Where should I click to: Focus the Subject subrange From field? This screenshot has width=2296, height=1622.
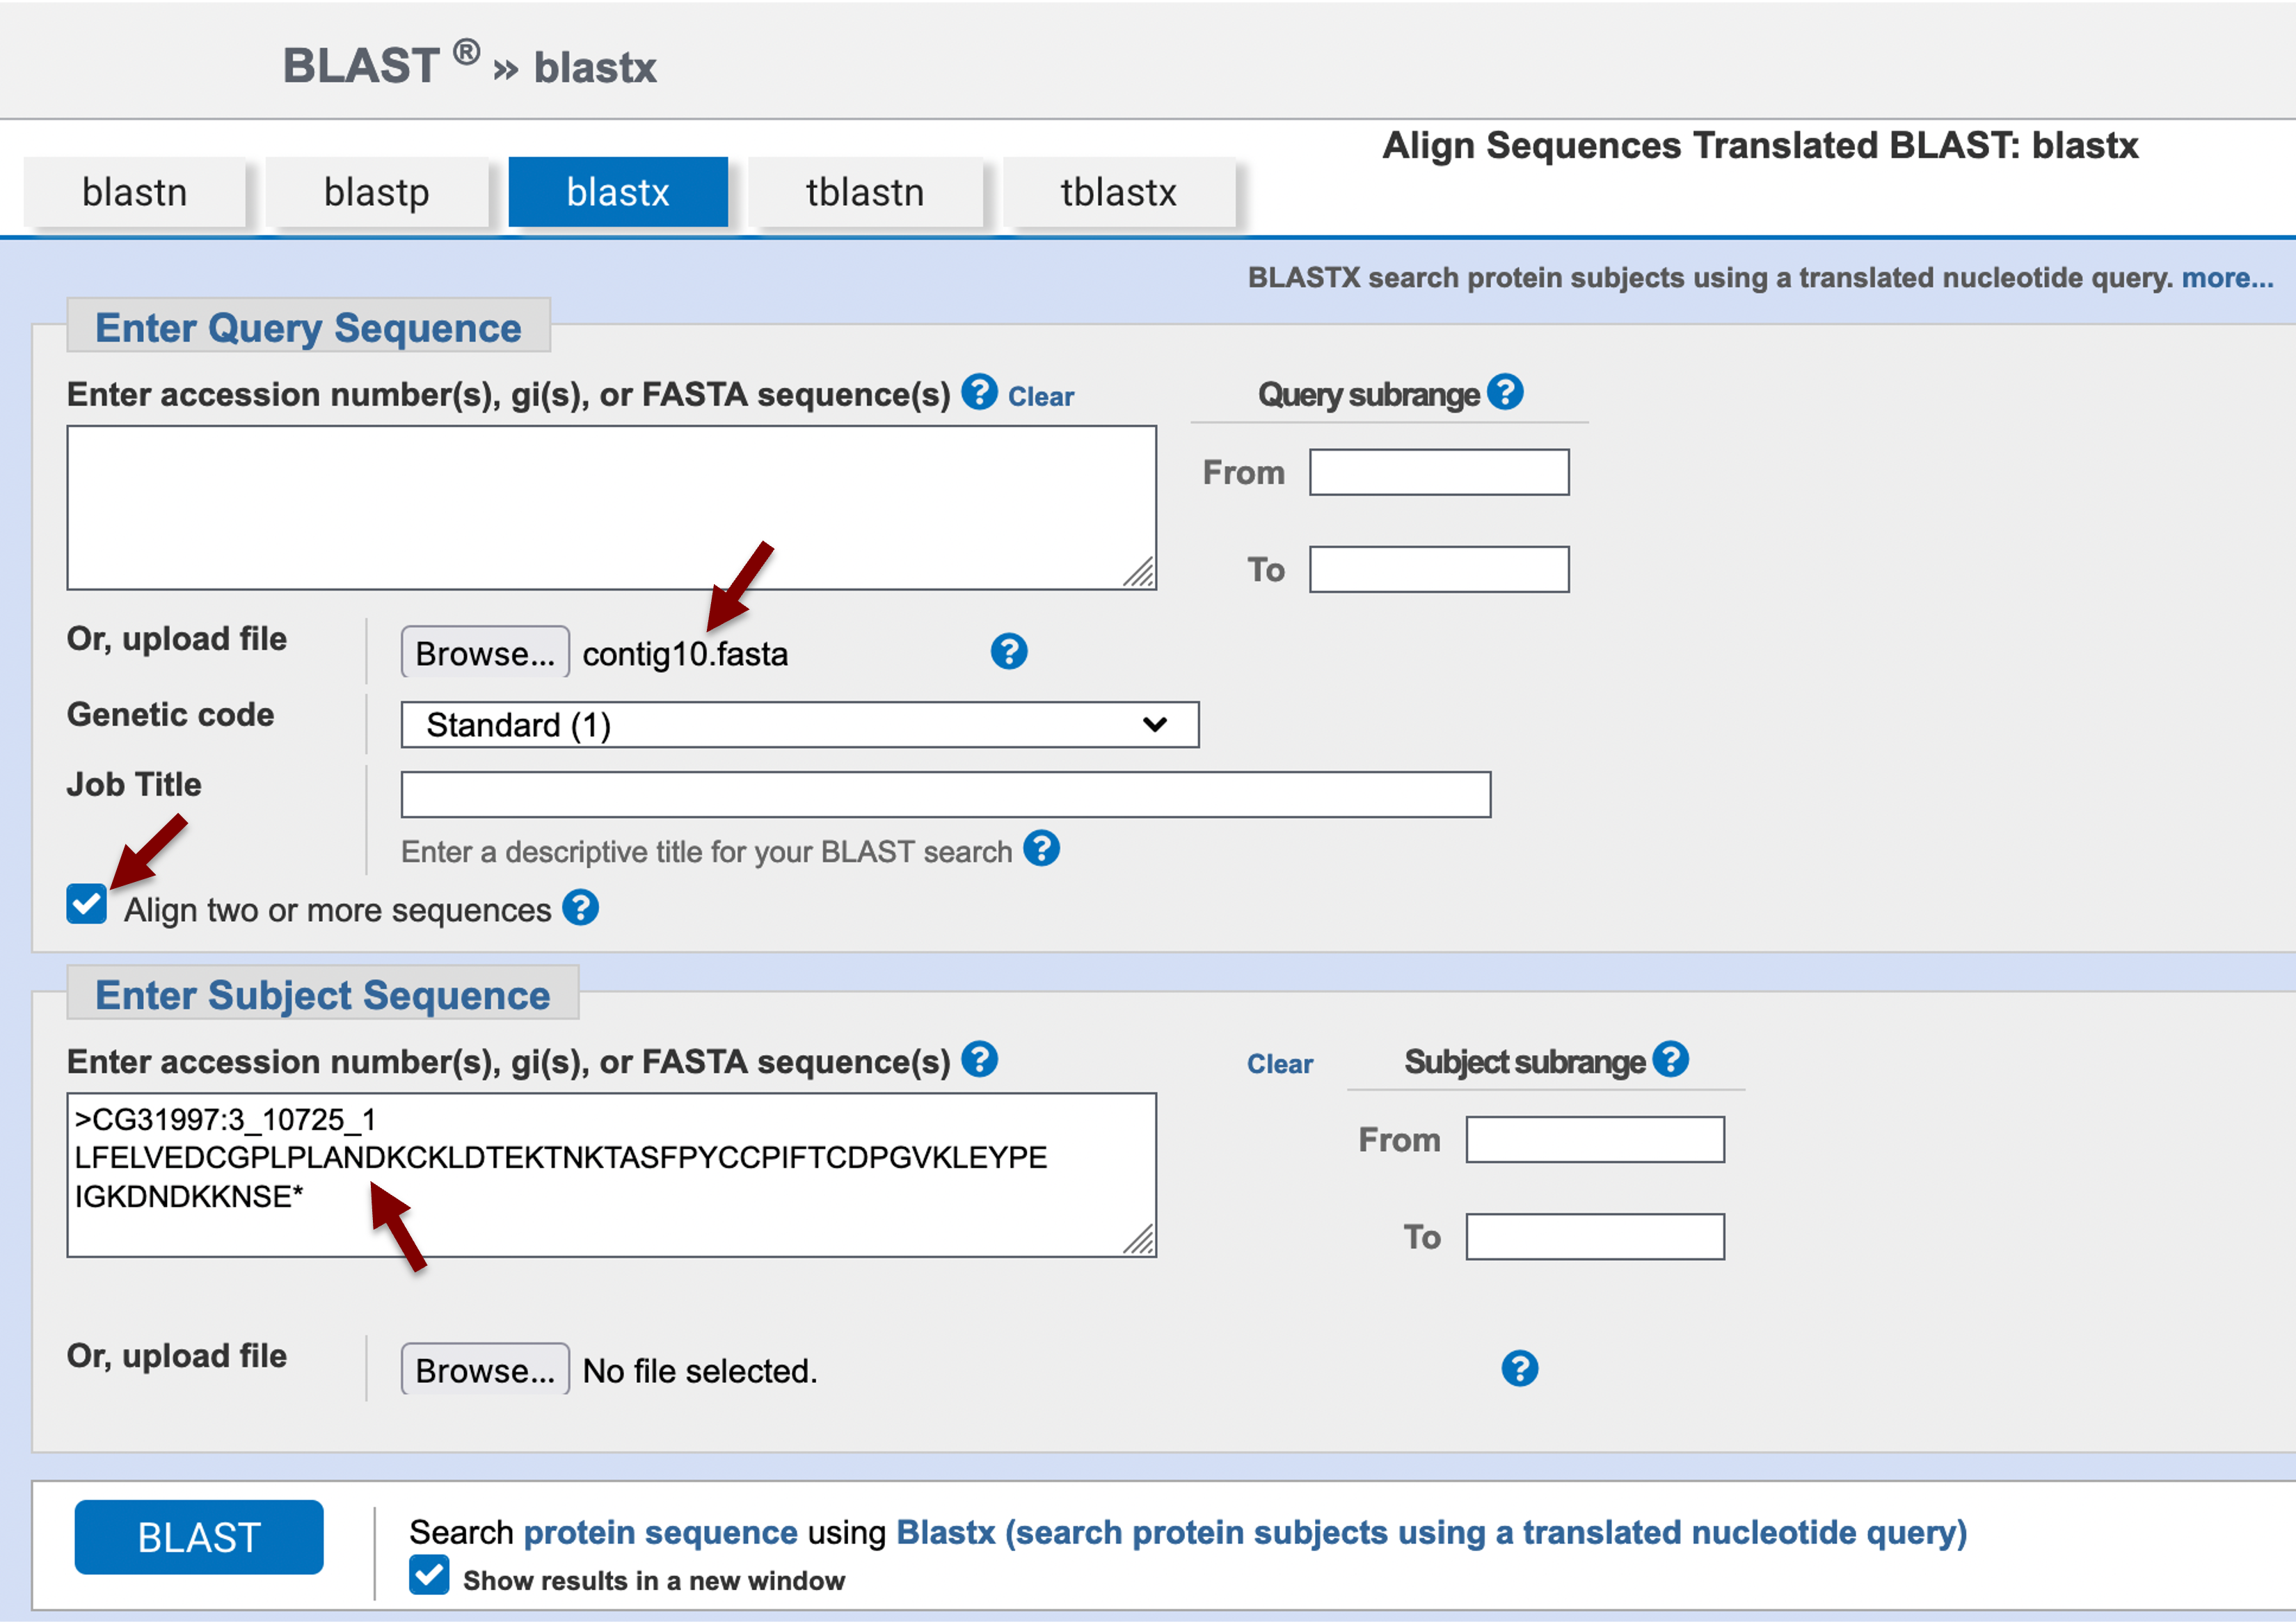point(1595,1139)
